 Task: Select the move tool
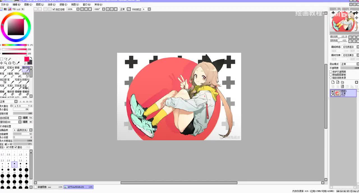click(x=1, y=63)
